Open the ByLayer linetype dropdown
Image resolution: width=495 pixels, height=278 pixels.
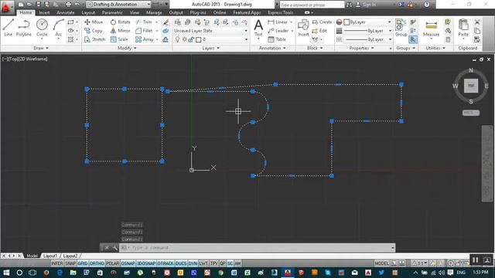[x=368, y=39]
